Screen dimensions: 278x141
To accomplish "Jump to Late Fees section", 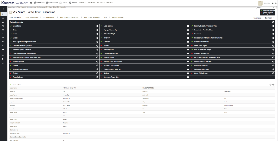I will (x=107, y=42).
